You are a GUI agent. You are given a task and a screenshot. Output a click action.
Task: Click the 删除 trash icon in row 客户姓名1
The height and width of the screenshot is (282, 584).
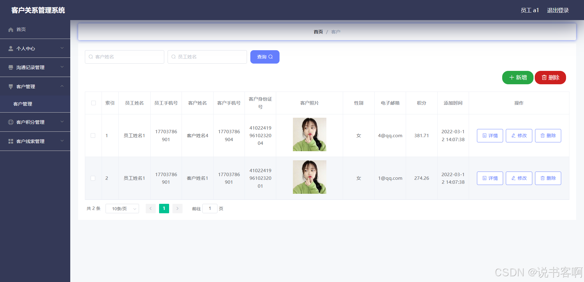pos(543,178)
